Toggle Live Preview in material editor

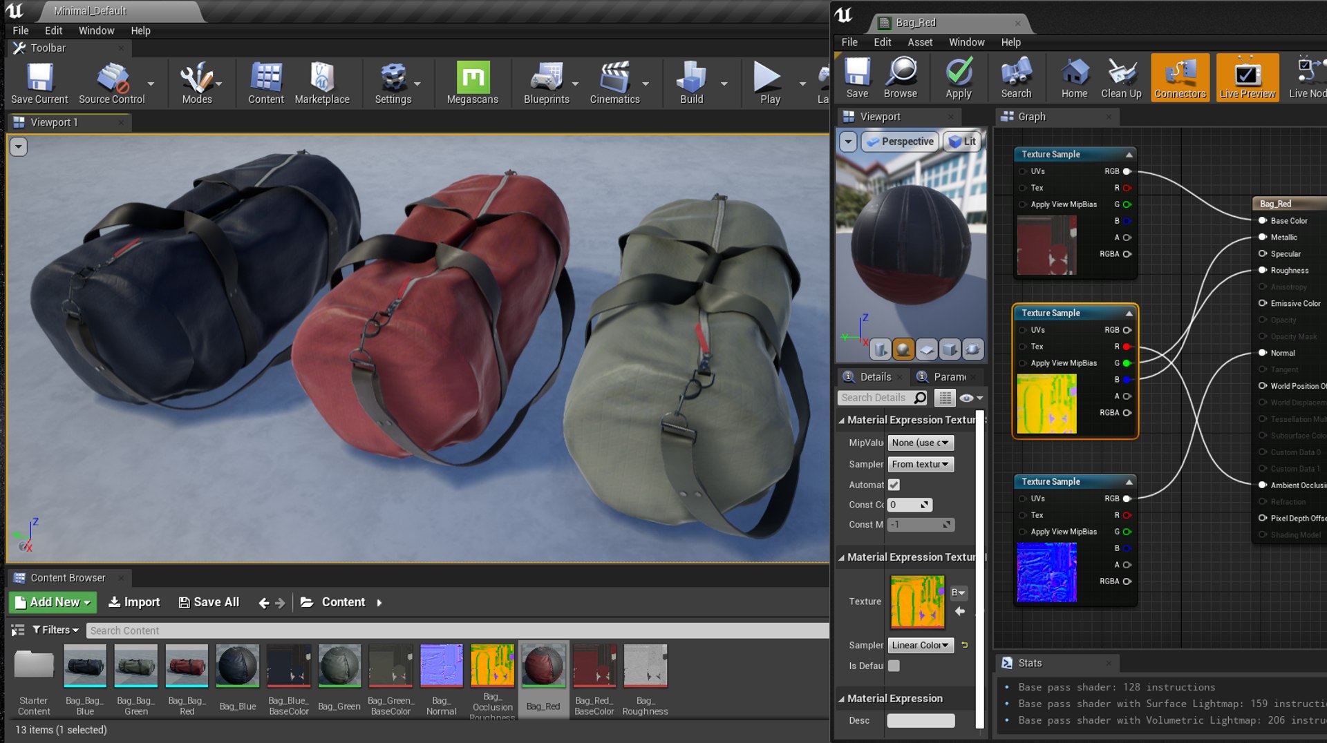tap(1247, 77)
